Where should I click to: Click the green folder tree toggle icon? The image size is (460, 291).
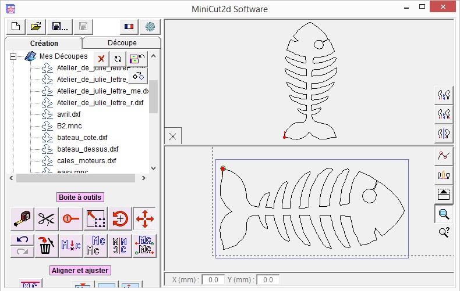click(137, 59)
